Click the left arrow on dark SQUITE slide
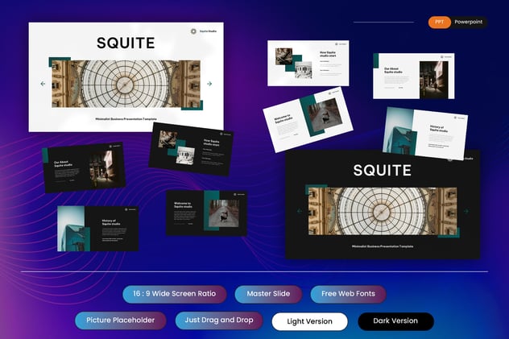Viewport: 509px width, 339px height. [x=300, y=211]
